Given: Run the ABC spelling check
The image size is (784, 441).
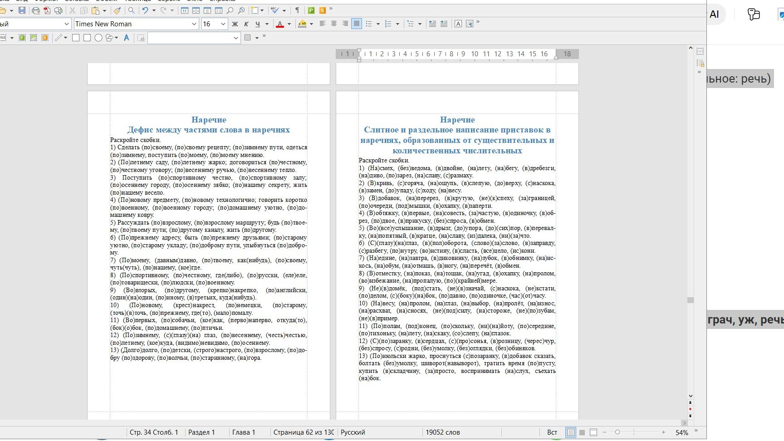Looking at the screenshot, I should (275, 10).
